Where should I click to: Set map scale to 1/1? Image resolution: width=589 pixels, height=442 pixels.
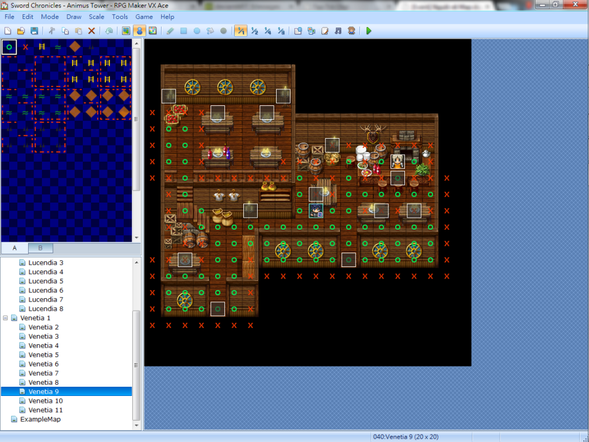[x=241, y=31]
